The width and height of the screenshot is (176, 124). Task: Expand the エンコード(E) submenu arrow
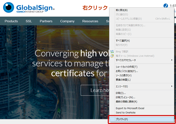pyautogui.click(x=172, y=86)
